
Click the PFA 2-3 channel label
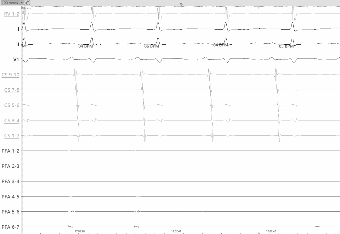10,166
